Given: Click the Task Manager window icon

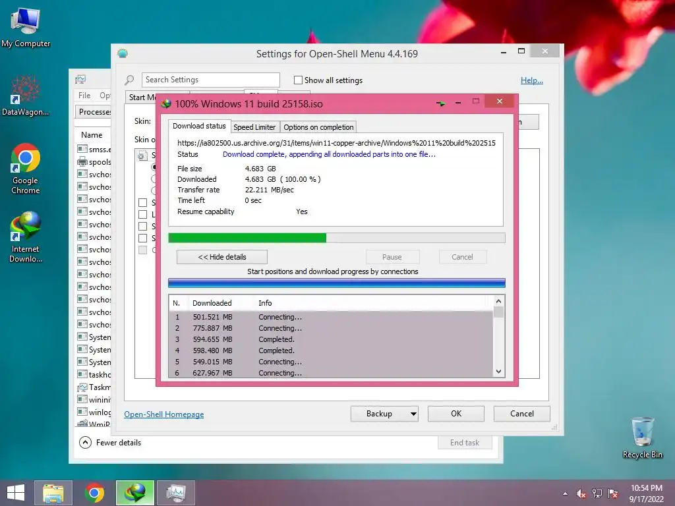Looking at the screenshot, I should [x=80, y=79].
